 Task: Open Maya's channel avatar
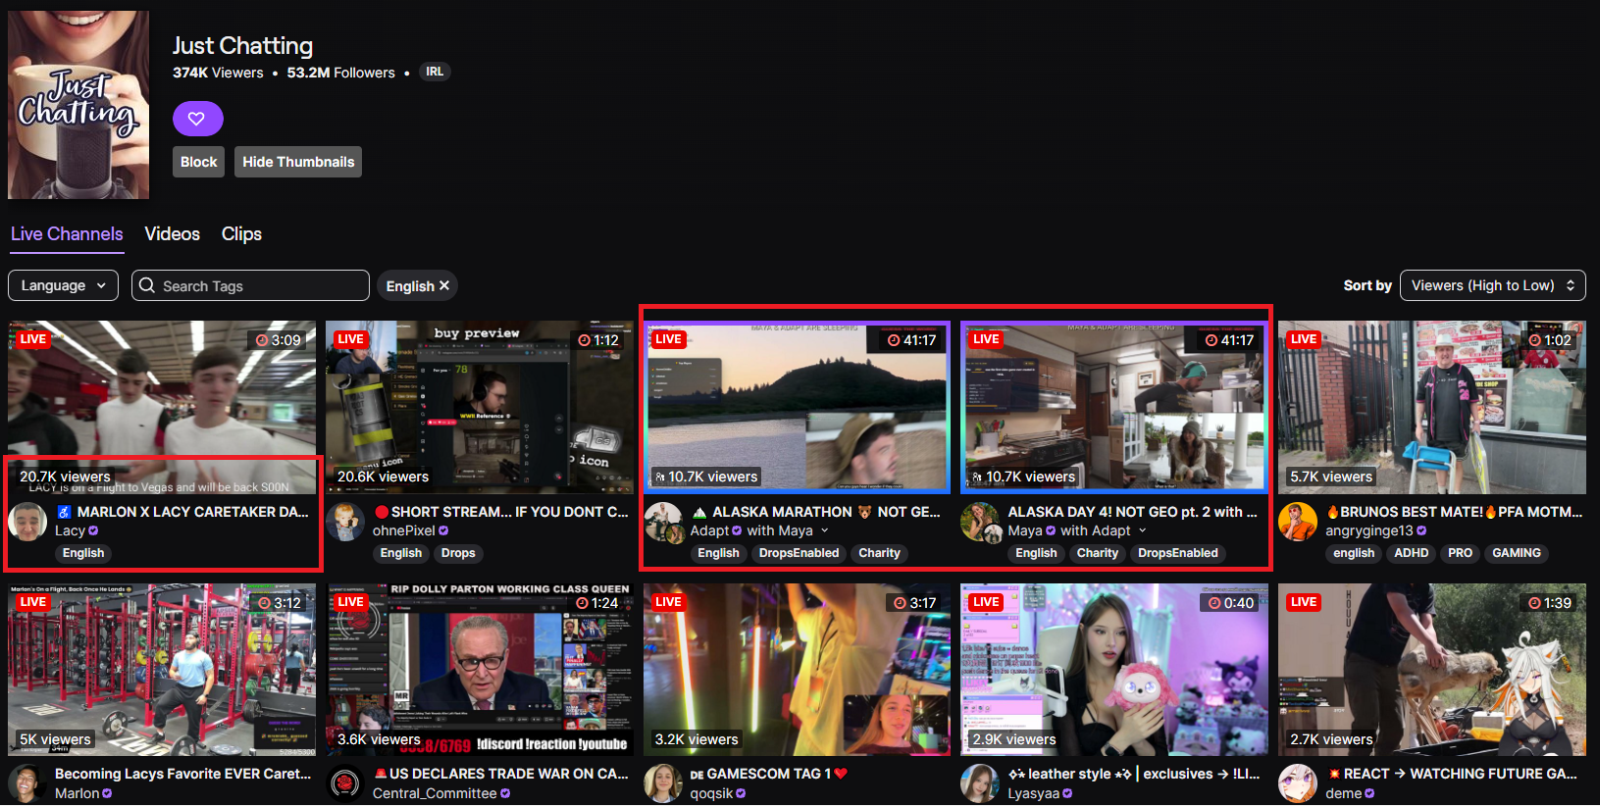pos(980,522)
